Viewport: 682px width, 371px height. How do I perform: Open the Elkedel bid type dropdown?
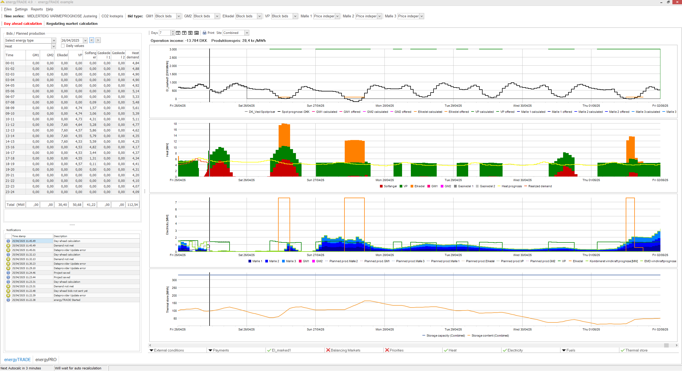[x=259, y=16]
